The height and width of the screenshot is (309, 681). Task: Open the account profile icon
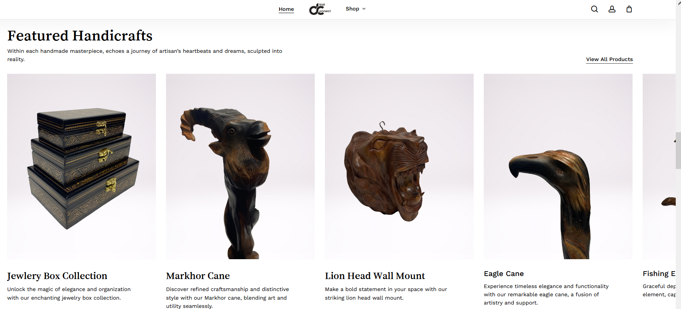pos(612,9)
